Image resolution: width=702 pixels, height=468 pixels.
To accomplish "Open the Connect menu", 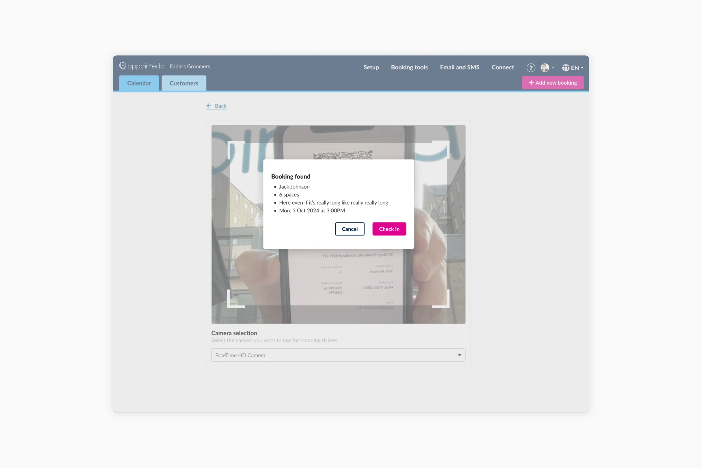I will pos(502,67).
